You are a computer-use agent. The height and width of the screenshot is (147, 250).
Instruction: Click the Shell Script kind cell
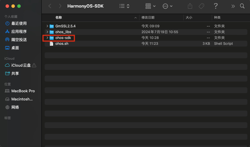(223, 44)
